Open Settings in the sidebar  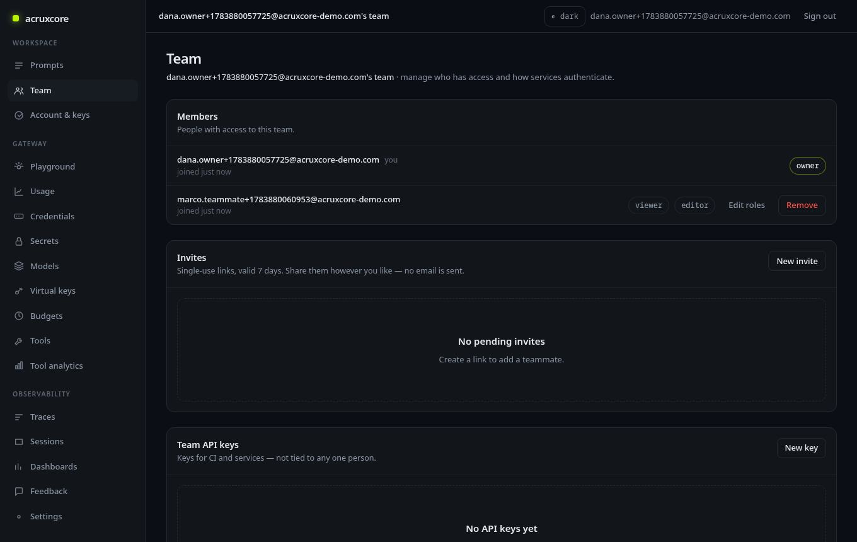(x=72, y=517)
